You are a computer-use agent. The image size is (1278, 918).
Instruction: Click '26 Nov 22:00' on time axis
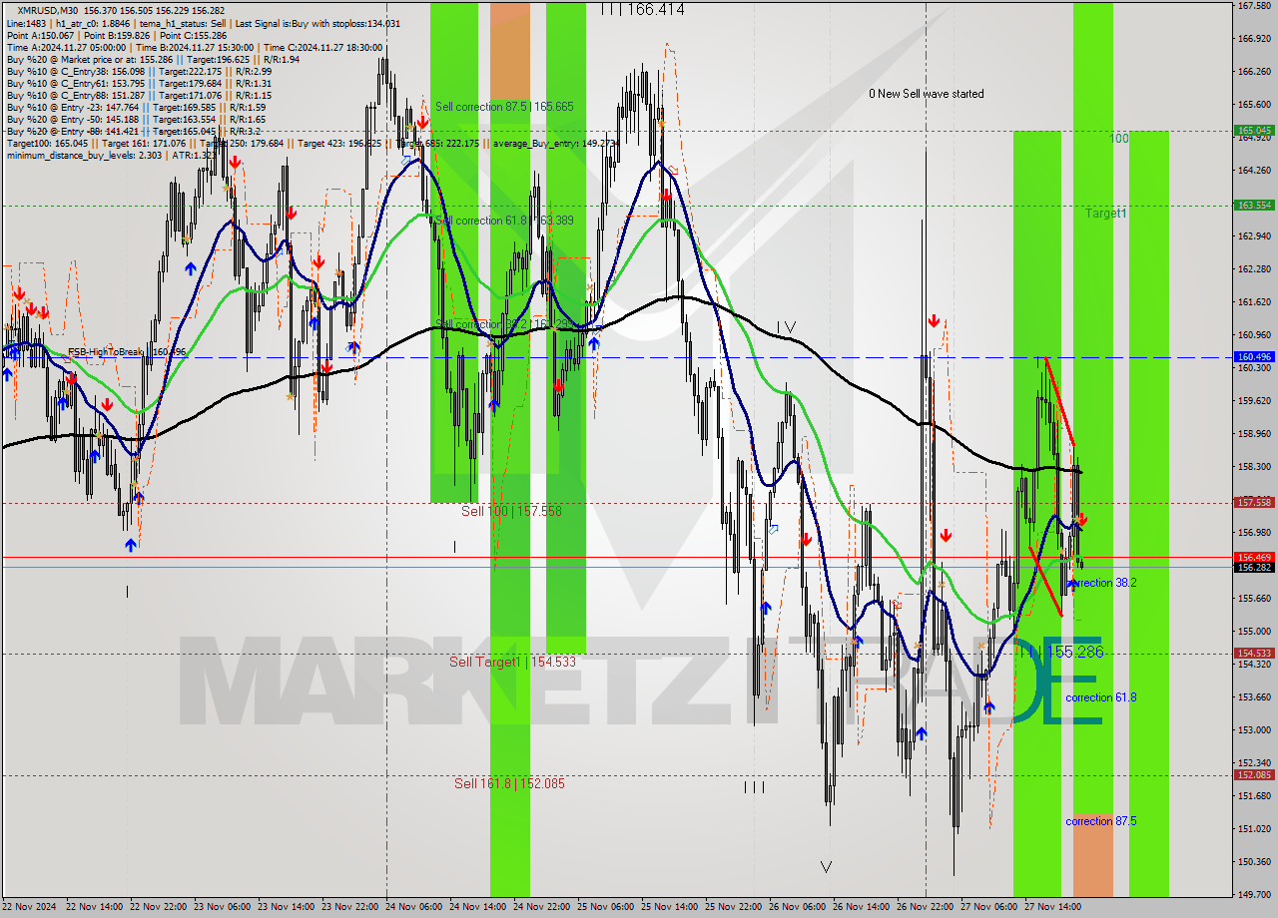click(x=926, y=907)
